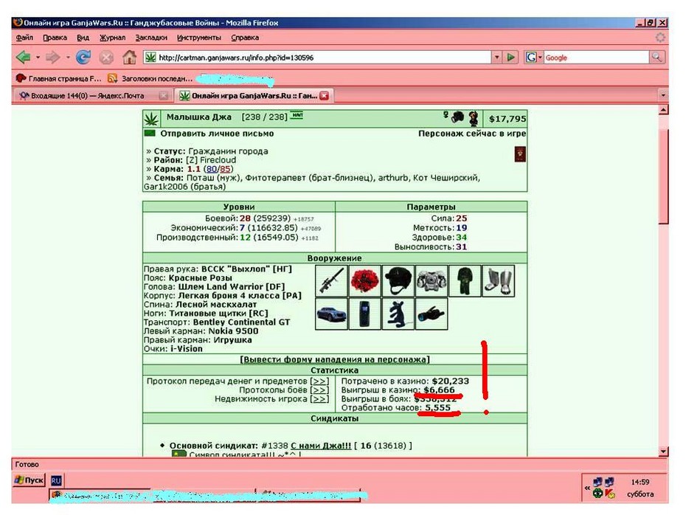
Task: Click the green mail envelope icon
Action: pyautogui.click(x=150, y=133)
